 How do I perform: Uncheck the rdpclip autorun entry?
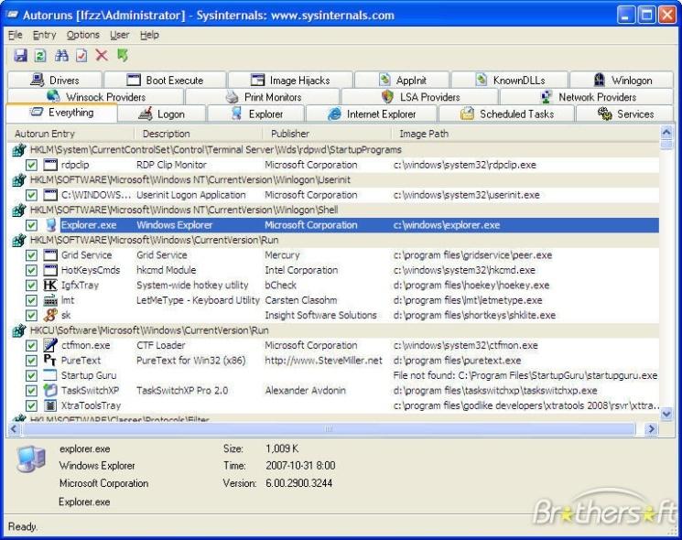[x=31, y=165]
